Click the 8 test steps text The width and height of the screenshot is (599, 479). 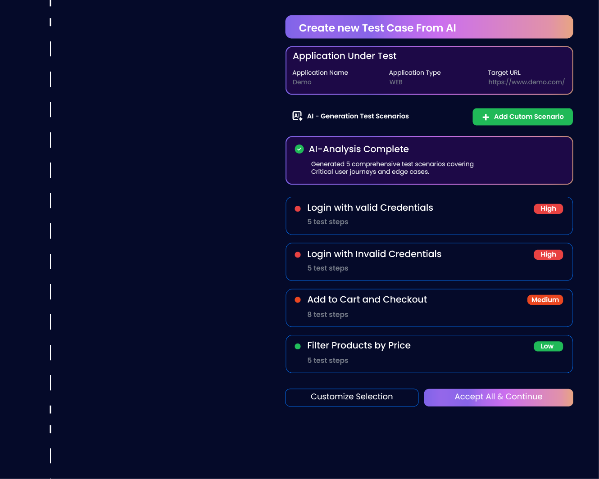(328, 315)
